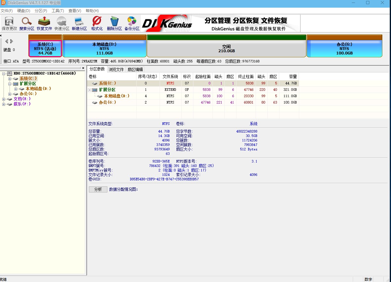Expand the 娱乐(F:) tree node
The image size is (391, 282).
pos(4,104)
